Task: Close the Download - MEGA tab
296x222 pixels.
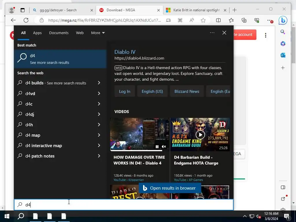Action: pos(159,10)
